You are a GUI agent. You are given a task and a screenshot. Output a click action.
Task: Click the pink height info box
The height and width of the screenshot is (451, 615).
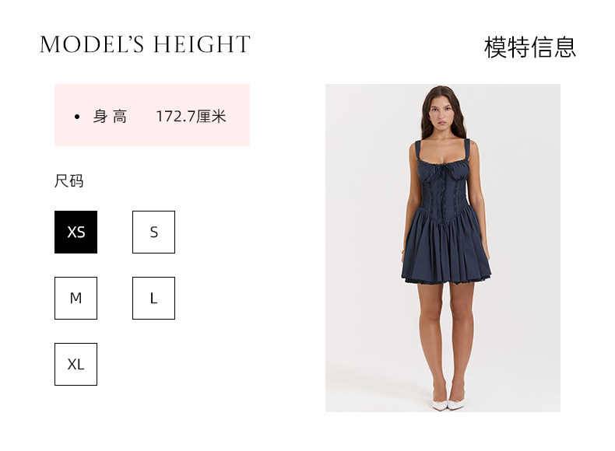152,115
